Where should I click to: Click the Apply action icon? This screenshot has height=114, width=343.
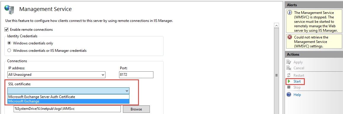click(x=289, y=62)
